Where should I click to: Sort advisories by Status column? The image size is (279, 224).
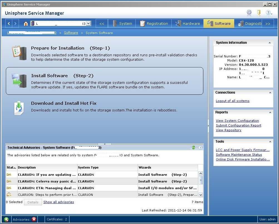[x=12, y=167]
